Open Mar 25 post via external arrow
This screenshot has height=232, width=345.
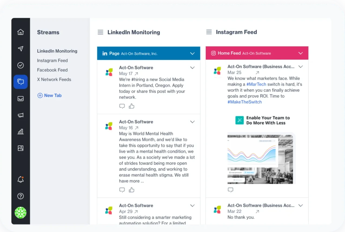[257, 72]
